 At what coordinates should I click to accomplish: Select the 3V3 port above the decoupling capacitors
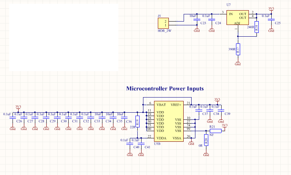[18, 108]
